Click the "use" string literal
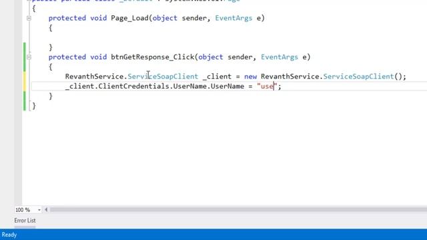Screen dimensions: 427x240 coord(267,86)
